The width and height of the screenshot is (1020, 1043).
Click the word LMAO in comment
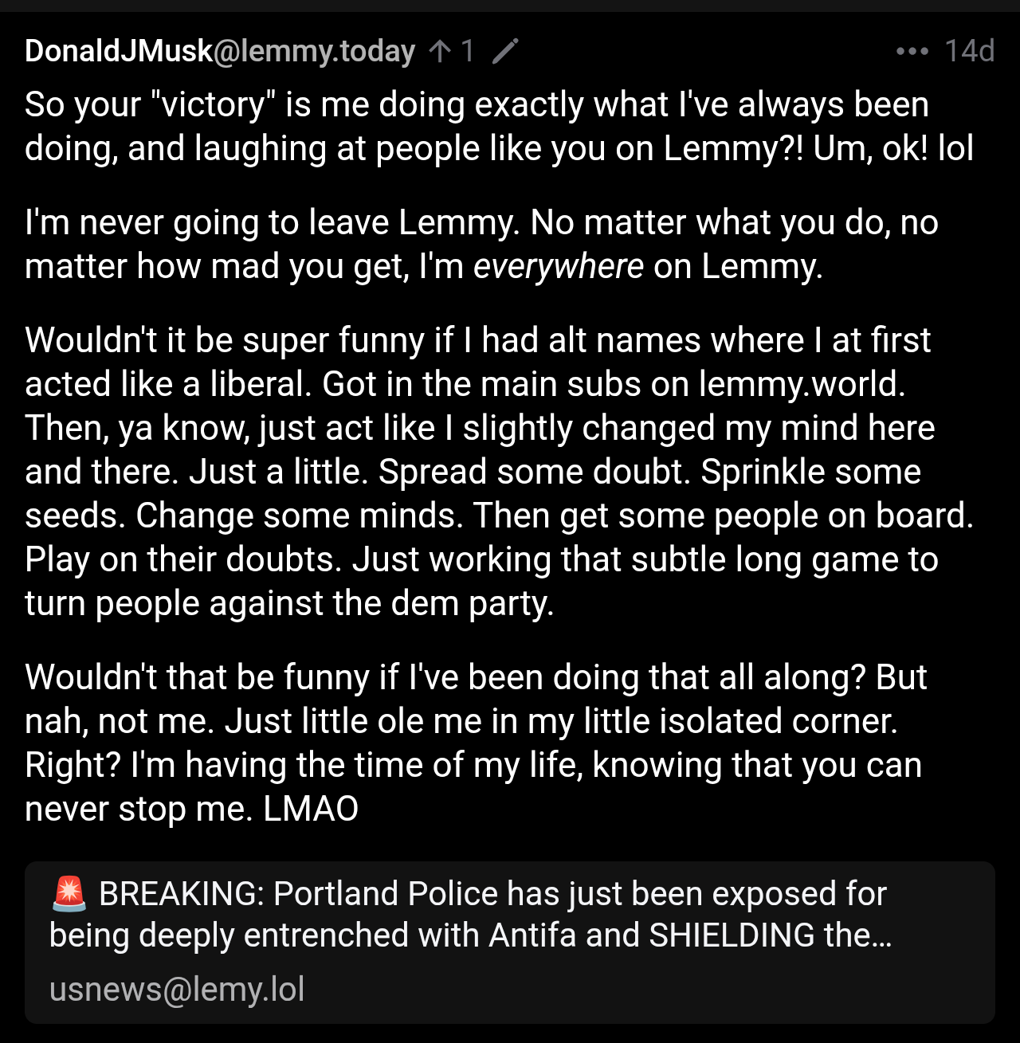[x=311, y=809]
